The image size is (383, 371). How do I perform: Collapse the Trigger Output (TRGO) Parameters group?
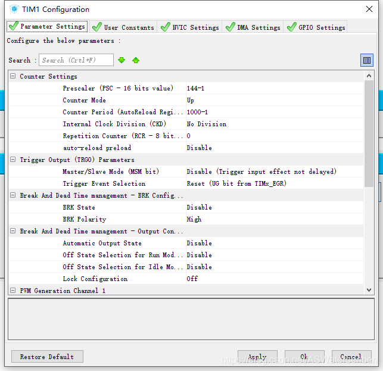click(13, 160)
